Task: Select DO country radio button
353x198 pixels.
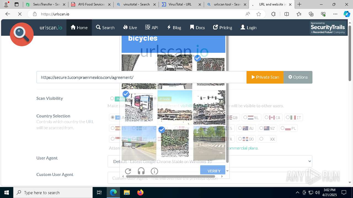Action: [x=240, y=139]
